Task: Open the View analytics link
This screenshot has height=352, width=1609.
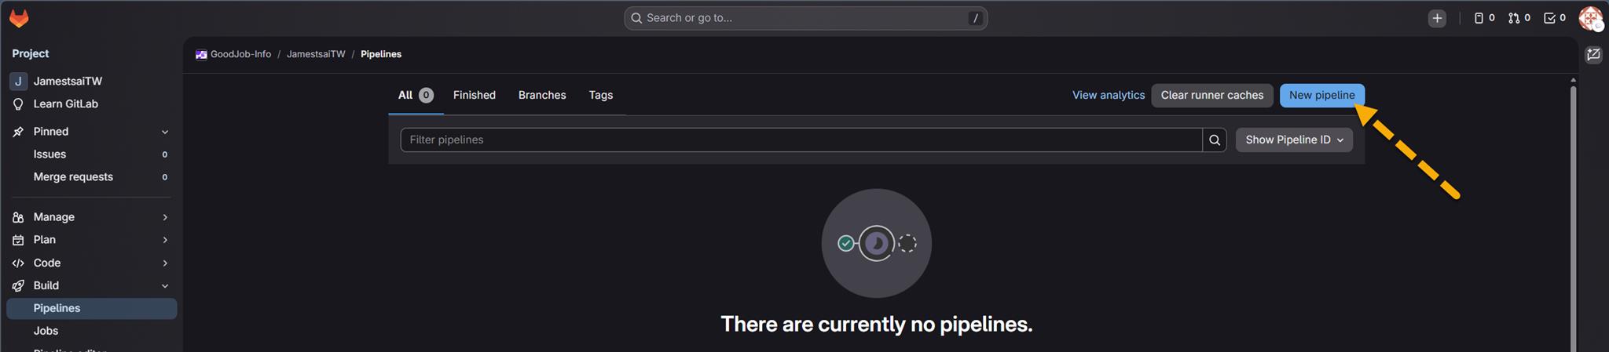Action: [x=1108, y=95]
